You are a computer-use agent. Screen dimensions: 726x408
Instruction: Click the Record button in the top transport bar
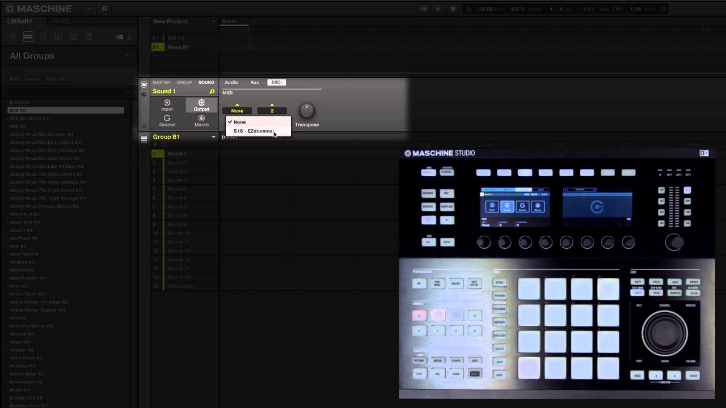(x=453, y=9)
